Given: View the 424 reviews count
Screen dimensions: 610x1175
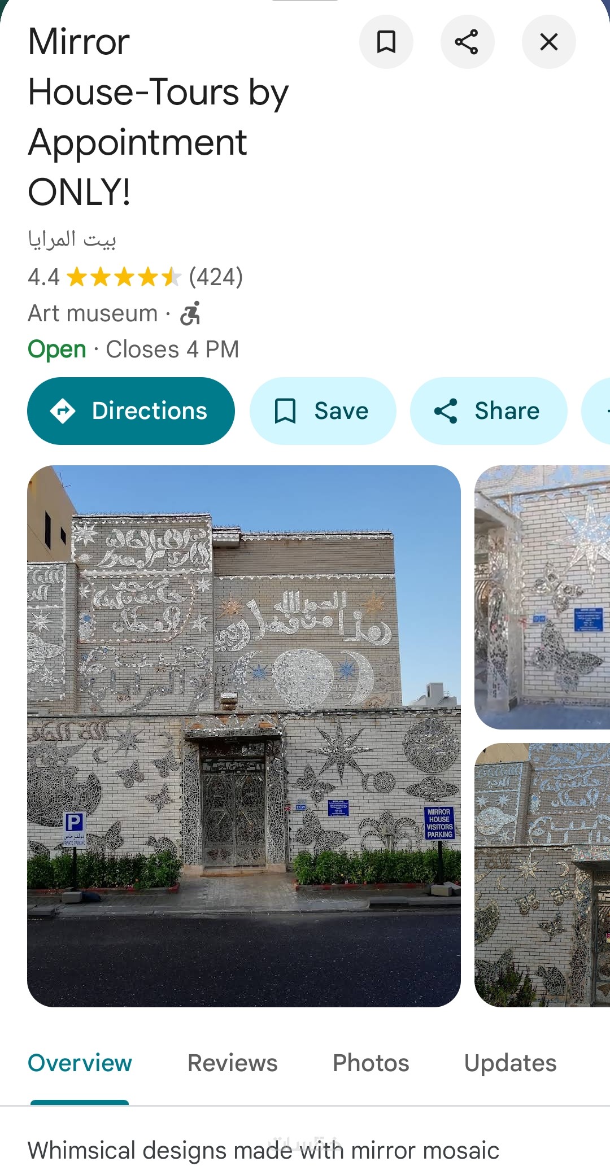Looking at the screenshot, I should tap(216, 277).
